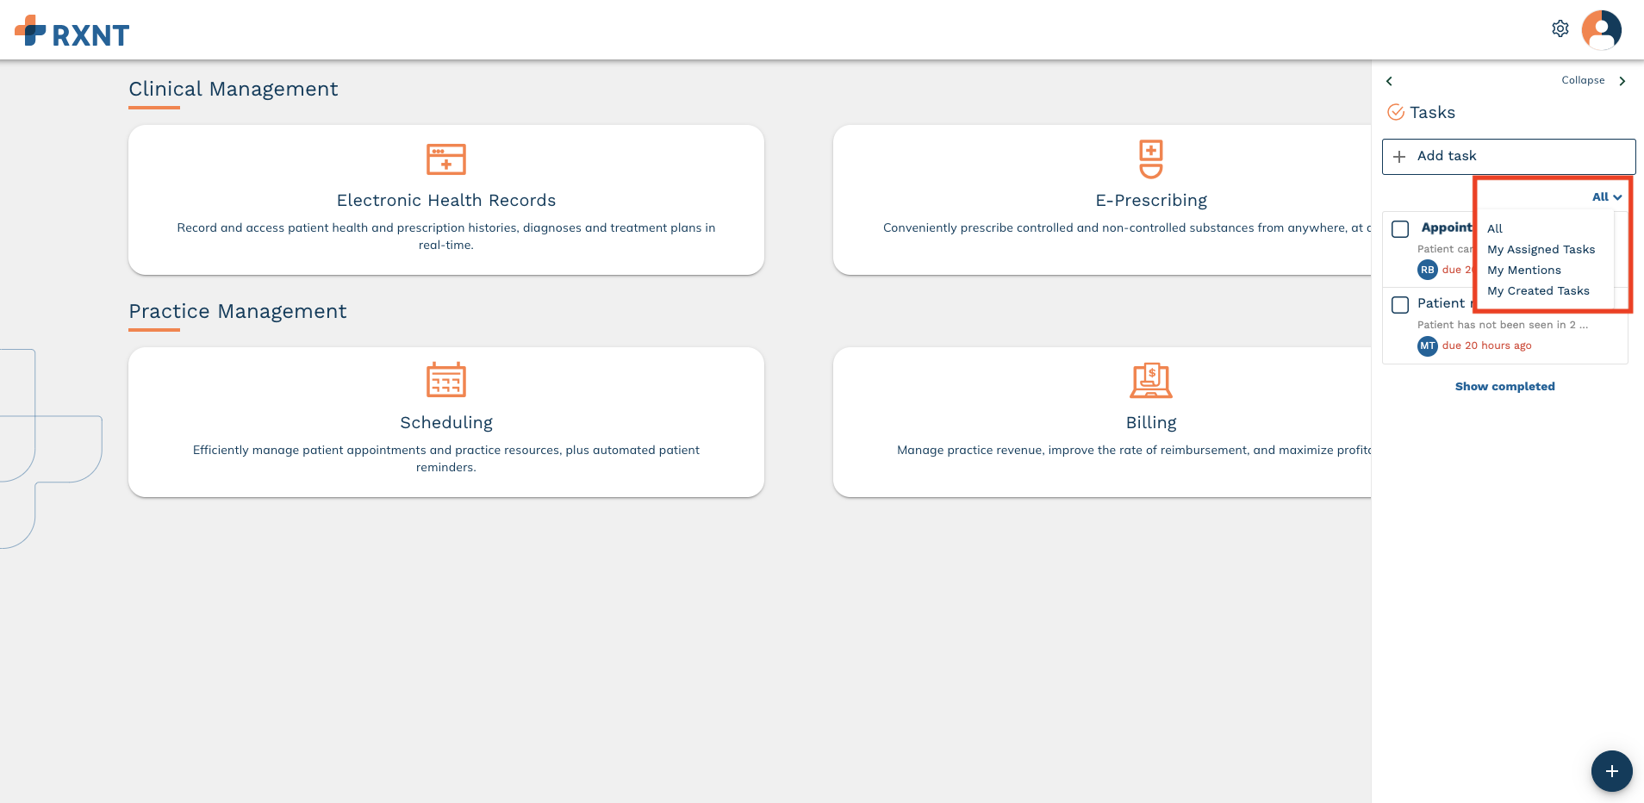Image resolution: width=1644 pixels, height=803 pixels.
Task: Click the RB assignee avatar
Action: click(1428, 270)
